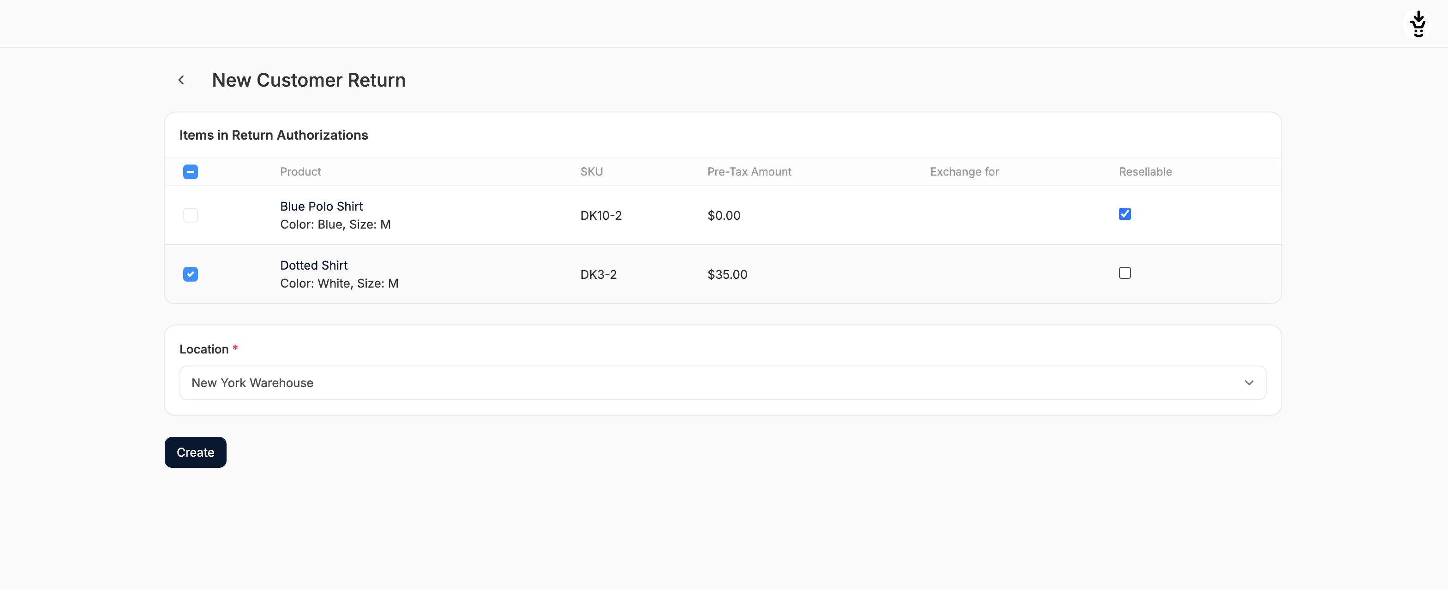Click the SKU column header
The image size is (1448, 589).
592,172
